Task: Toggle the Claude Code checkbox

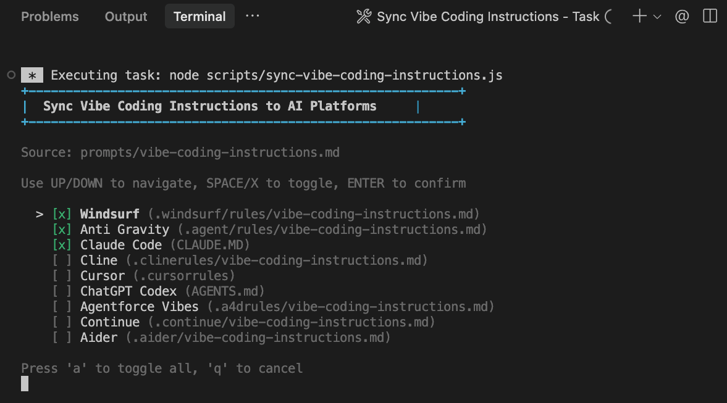Action: coord(62,244)
